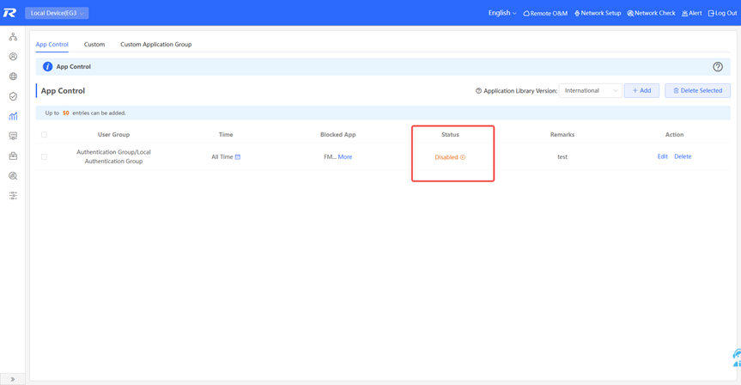
Task: Open the toolbox briefcase sidebar icon
Action: click(13, 156)
